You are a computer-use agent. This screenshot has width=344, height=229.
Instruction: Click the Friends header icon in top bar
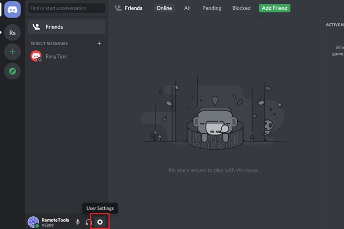(118, 8)
